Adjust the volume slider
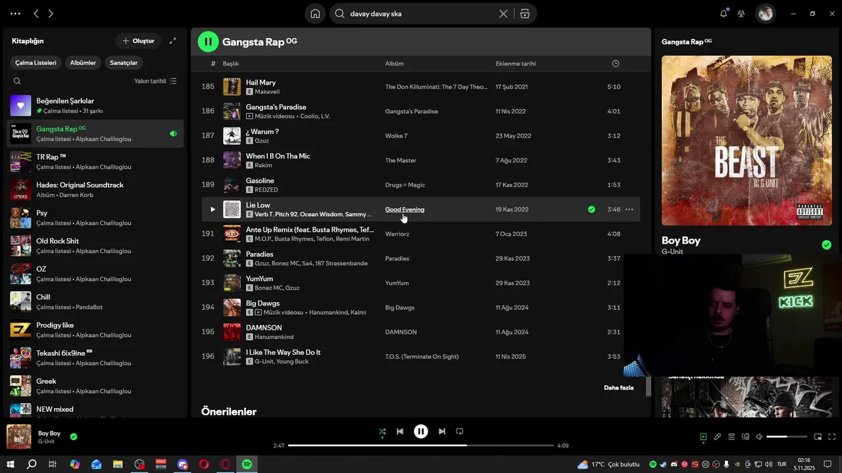The height and width of the screenshot is (473, 842). point(787,437)
